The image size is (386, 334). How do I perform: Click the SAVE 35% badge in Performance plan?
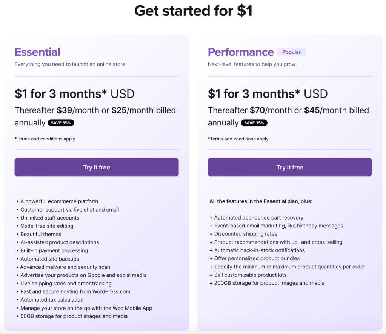tap(254, 123)
